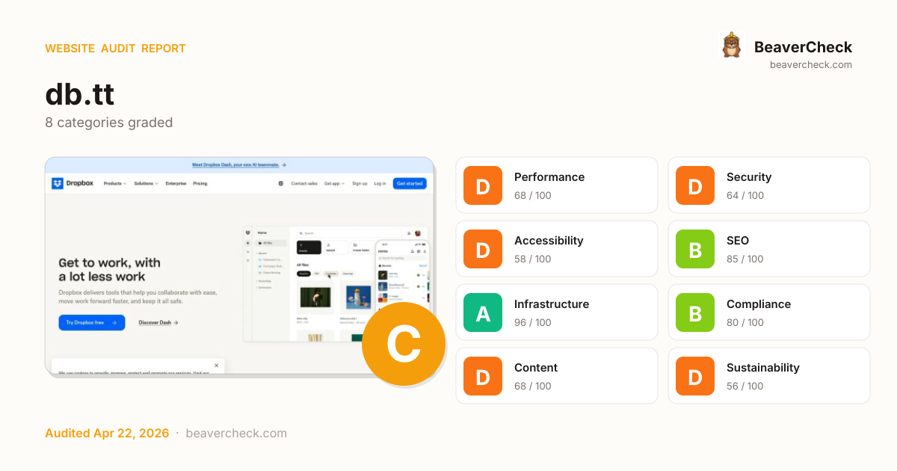Click the Security D grade badge
897x471 pixels.
(695, 185)
